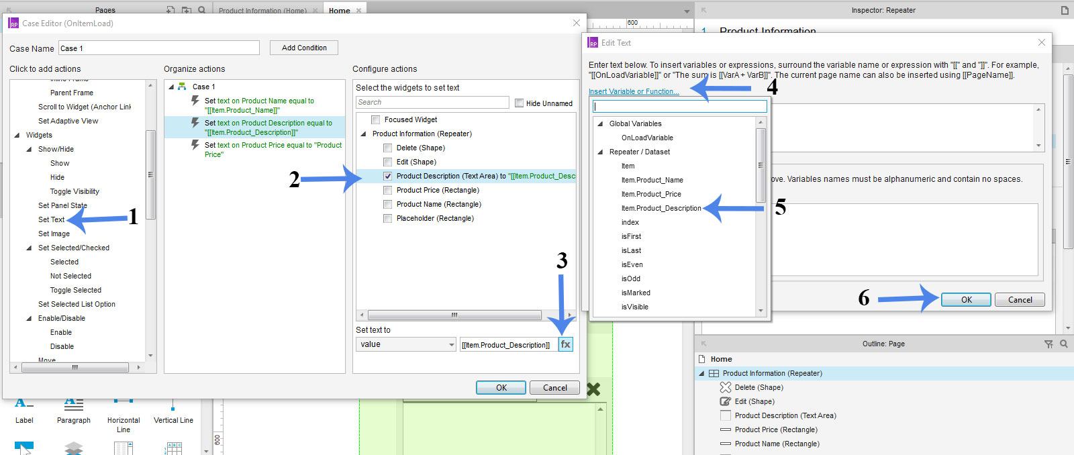Collapse the Set Selected/Checked group
Image resolution: width=1074 pixels, height=455 pixels.
[29, 248]
